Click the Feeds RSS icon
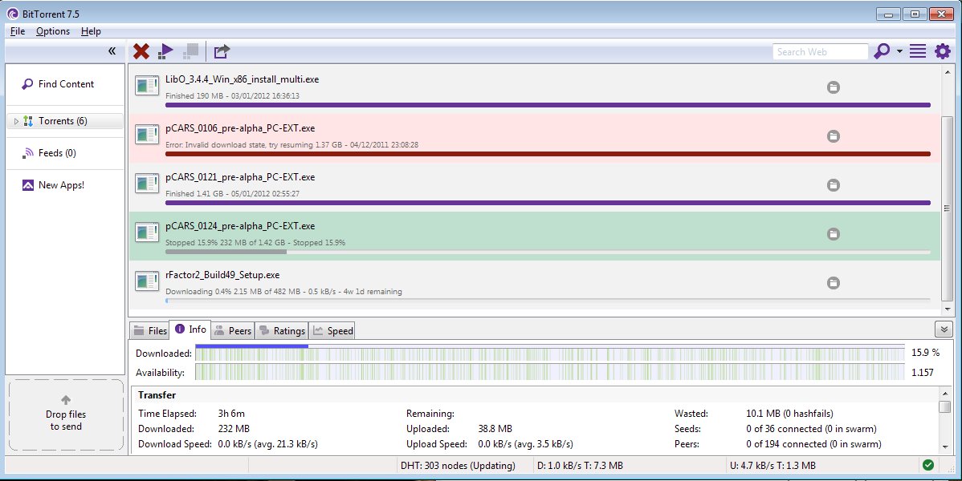This screenshot has height=481, width=962. [27, 153]
